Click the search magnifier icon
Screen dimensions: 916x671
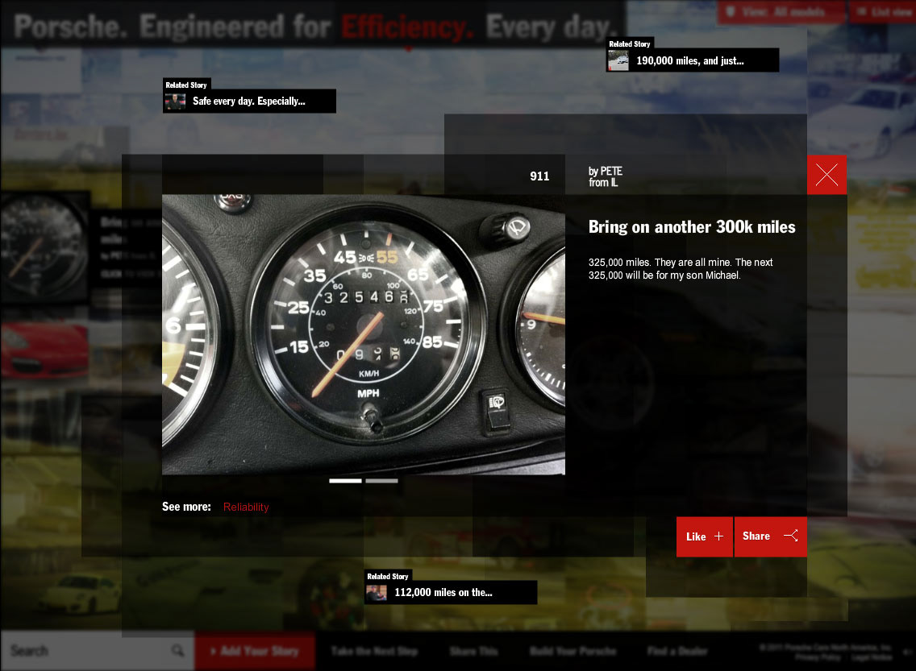click(177, 651)
